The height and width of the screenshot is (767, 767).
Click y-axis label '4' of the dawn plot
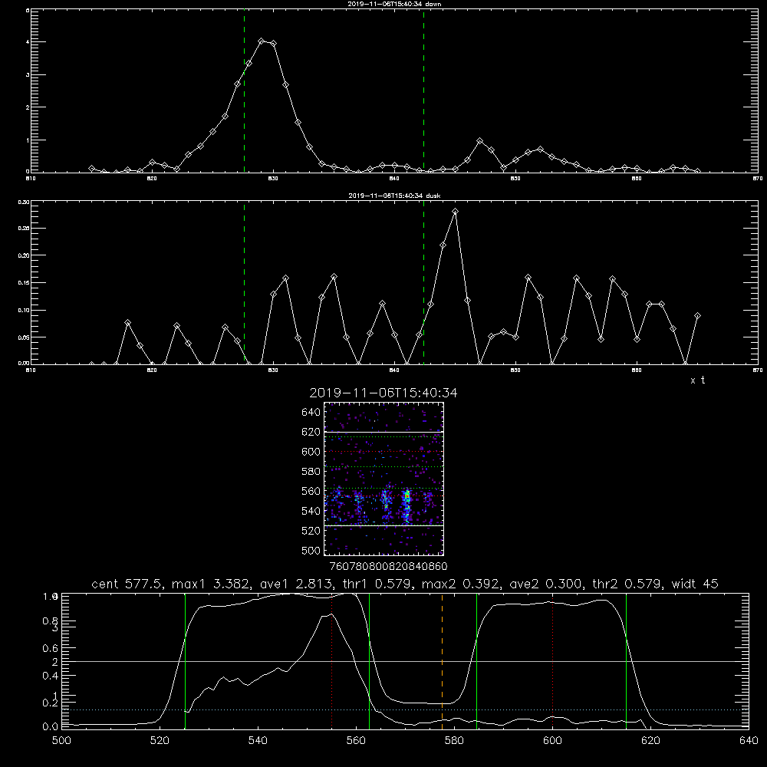click(28, 42)
